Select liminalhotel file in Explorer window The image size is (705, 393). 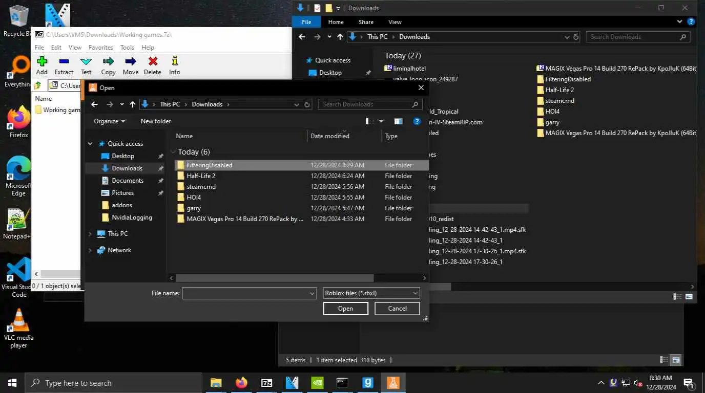405,68
